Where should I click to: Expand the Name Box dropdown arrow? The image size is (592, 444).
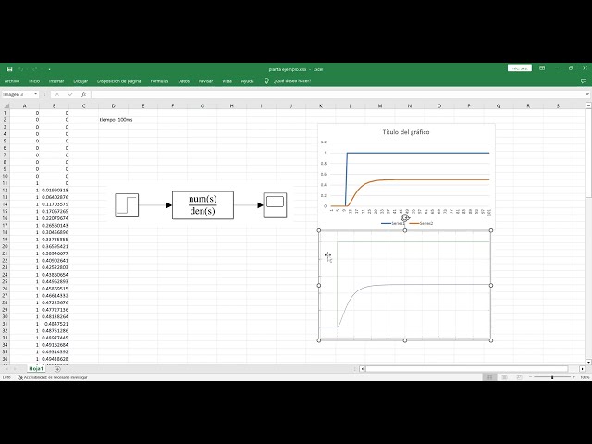(36, 94)
